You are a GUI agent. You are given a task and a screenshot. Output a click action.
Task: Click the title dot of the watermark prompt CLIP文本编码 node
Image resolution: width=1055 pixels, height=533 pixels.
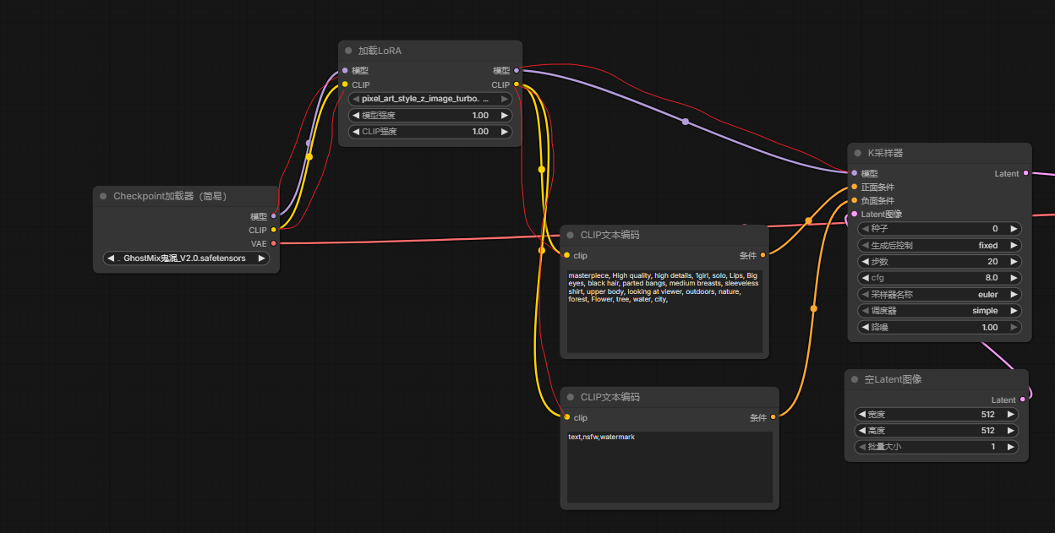pos(571,397)
